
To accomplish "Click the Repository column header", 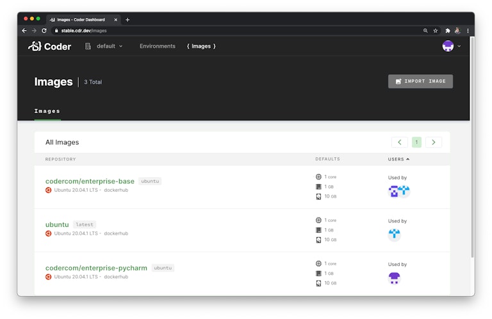I will coord(61,159).
